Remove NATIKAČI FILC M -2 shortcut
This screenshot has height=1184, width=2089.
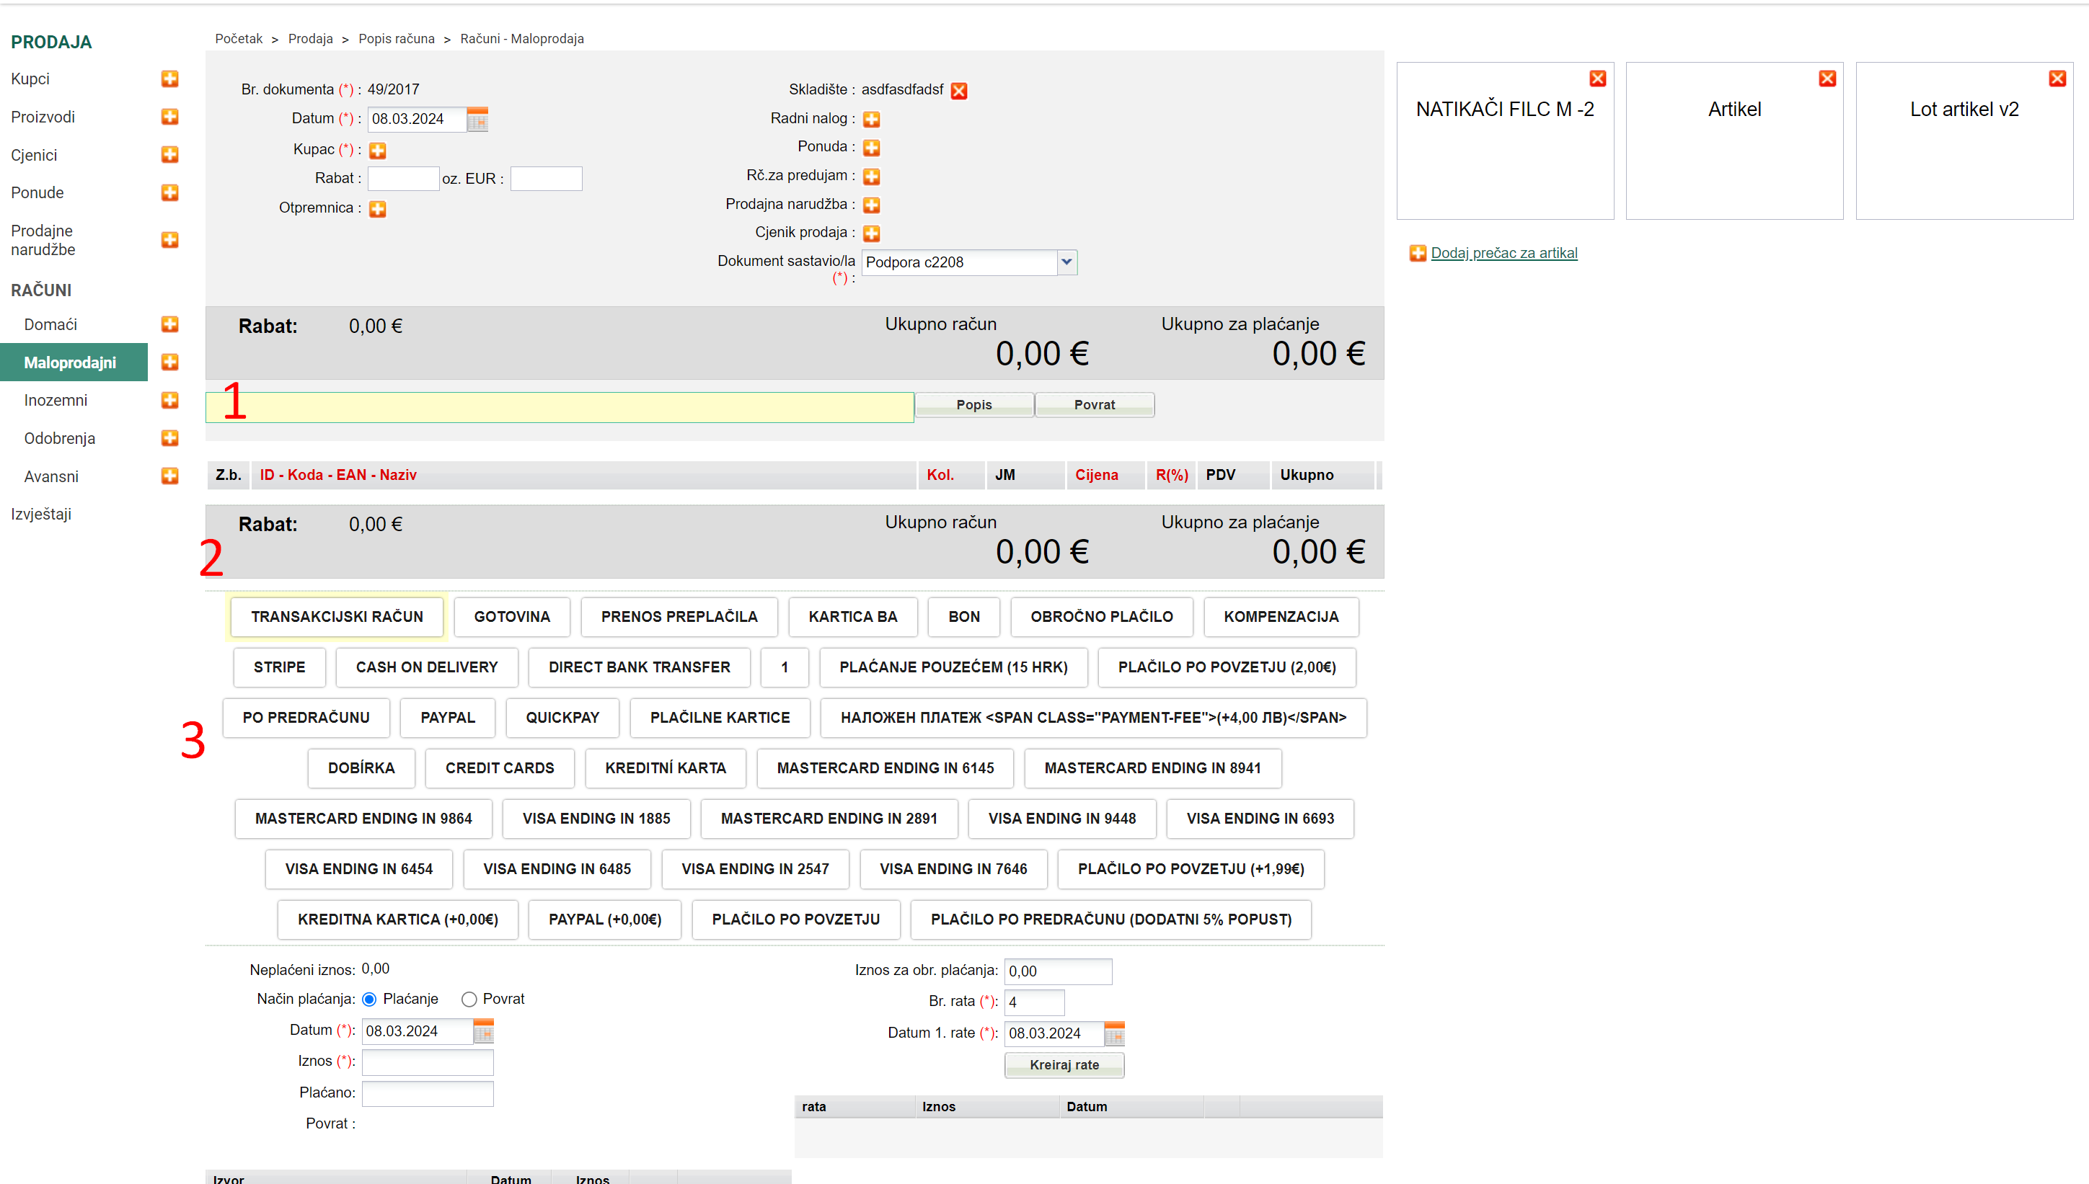click(1596, 78)
